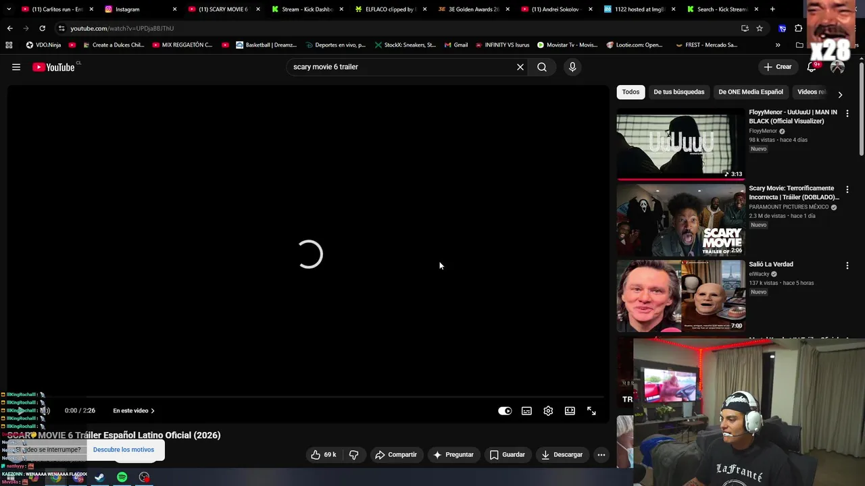Like the video with thumbs up
The width and height of the screenshot is (865, 486).
click(x=324, y=455)
